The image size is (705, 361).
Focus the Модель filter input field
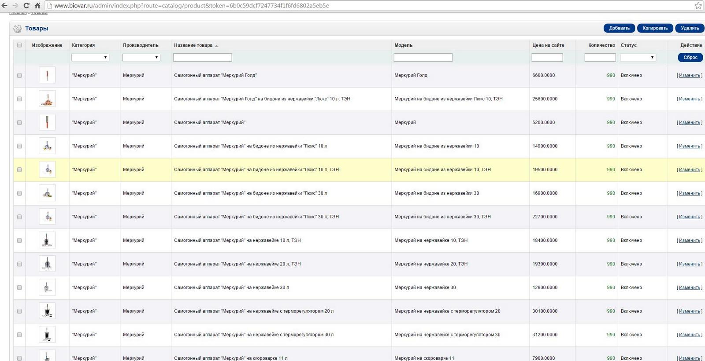tap(423, 57)
